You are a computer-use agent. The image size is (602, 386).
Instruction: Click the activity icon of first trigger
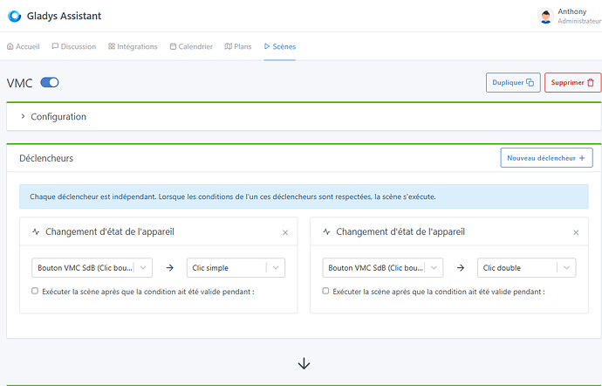coord(36,232)
